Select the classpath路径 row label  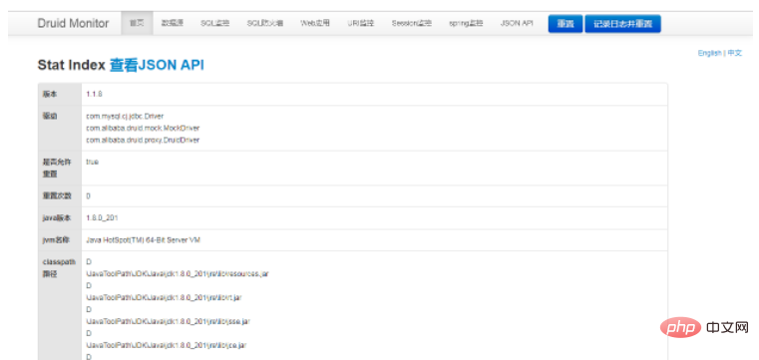pyautogui.click(x=59, y=267)
